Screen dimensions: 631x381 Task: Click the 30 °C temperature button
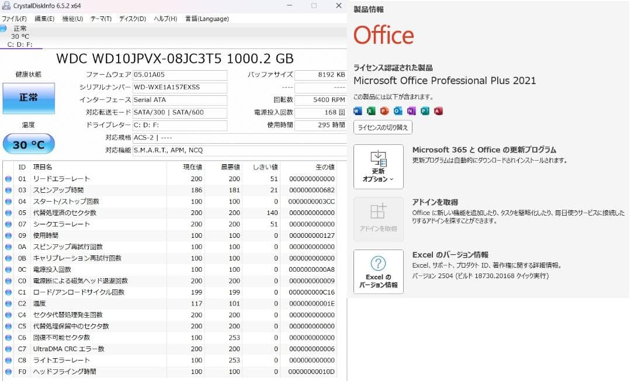click(x=29, y=144)
